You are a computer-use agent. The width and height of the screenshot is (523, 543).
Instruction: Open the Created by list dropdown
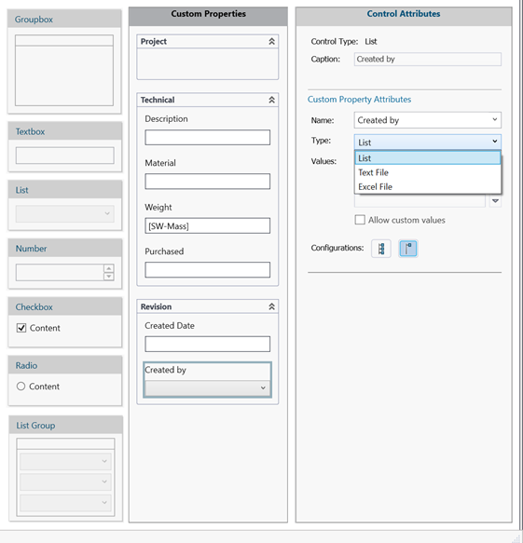(x=207, y=387)
